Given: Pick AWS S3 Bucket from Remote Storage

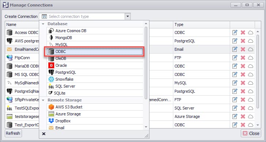Looking at the screenshot, I should click(95, 107).
